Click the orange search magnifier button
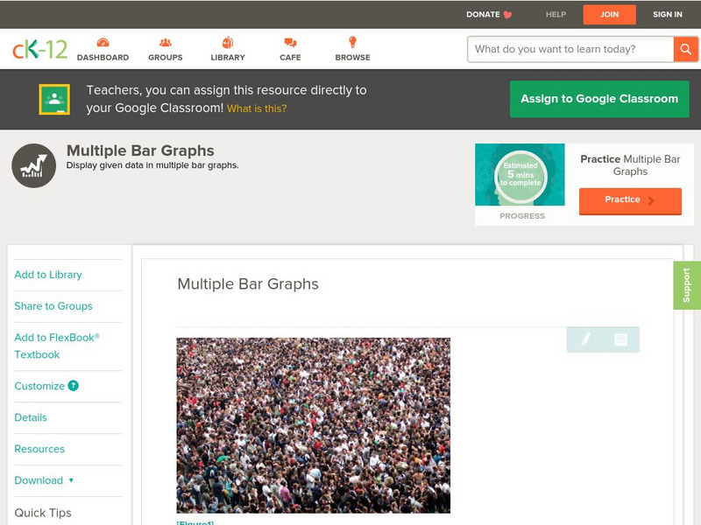 pyautogui.click(x=685, y=49)
